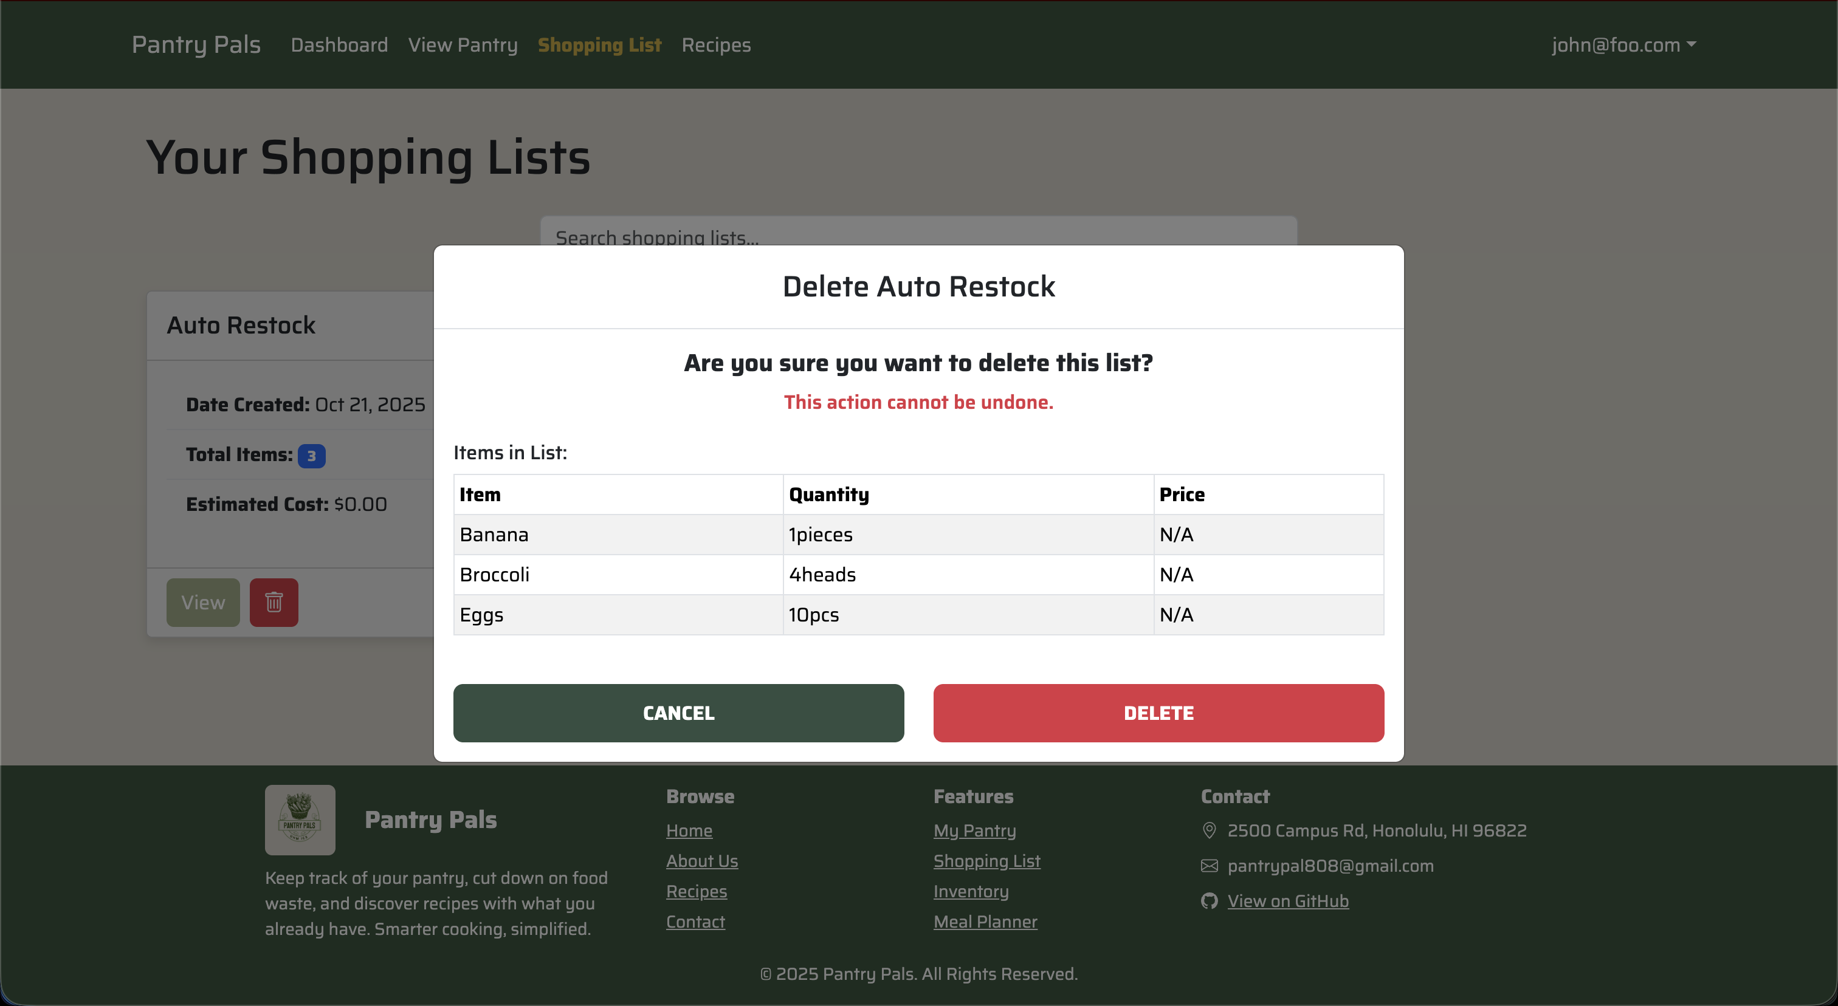Screen dimensions: 1838x1006
Task: Click the View button on the Auto Restock card
Action: coord(202,603)
